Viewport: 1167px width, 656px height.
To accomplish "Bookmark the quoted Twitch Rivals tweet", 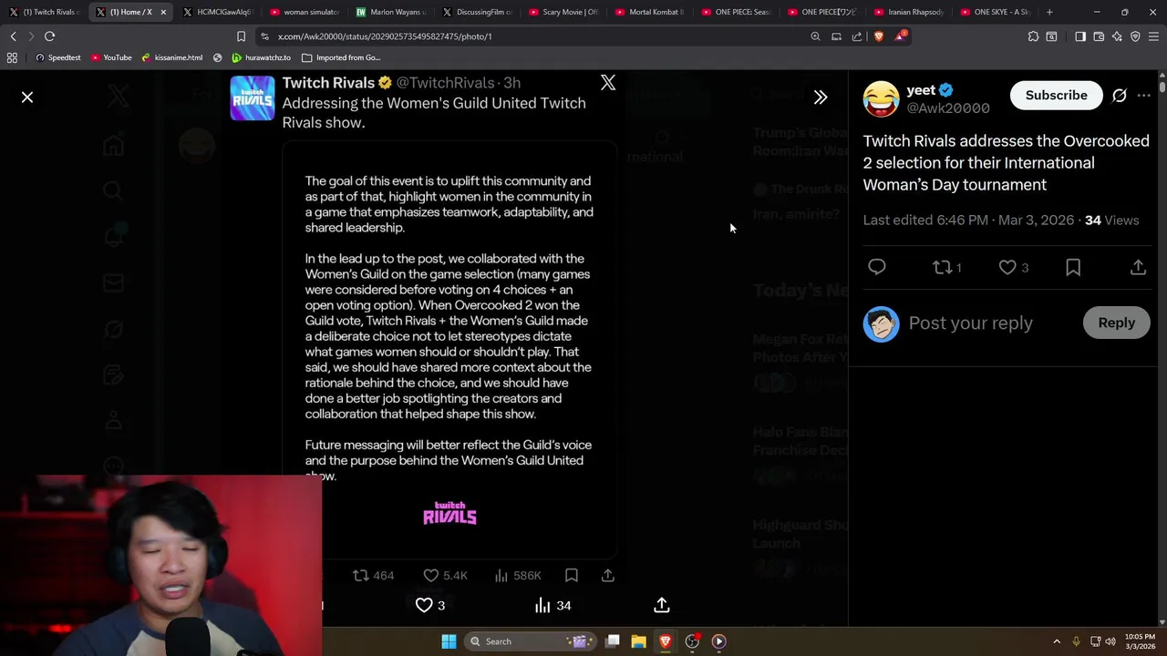I will pos(572,576).
